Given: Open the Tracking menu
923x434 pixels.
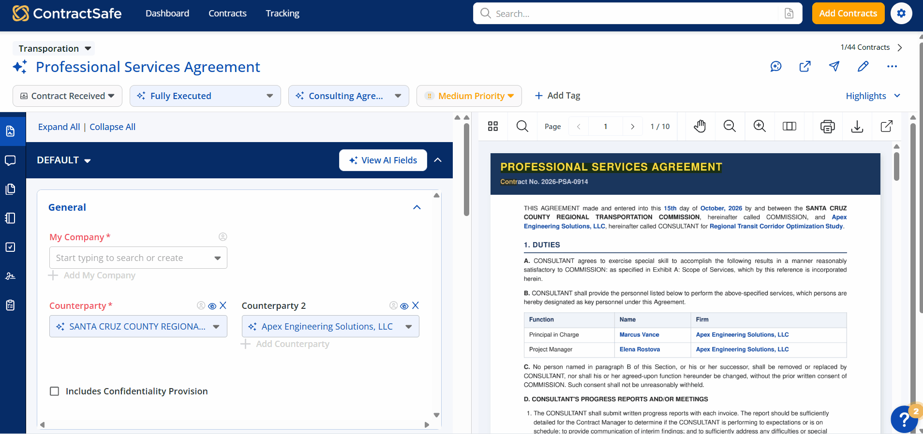Looking at the screenshot, I should point(283,14).
